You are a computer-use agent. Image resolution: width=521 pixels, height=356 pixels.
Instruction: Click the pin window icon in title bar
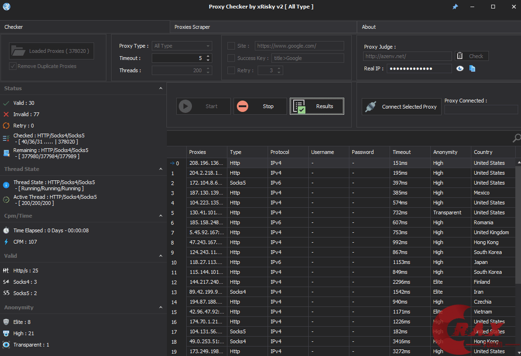click(455, 7)
